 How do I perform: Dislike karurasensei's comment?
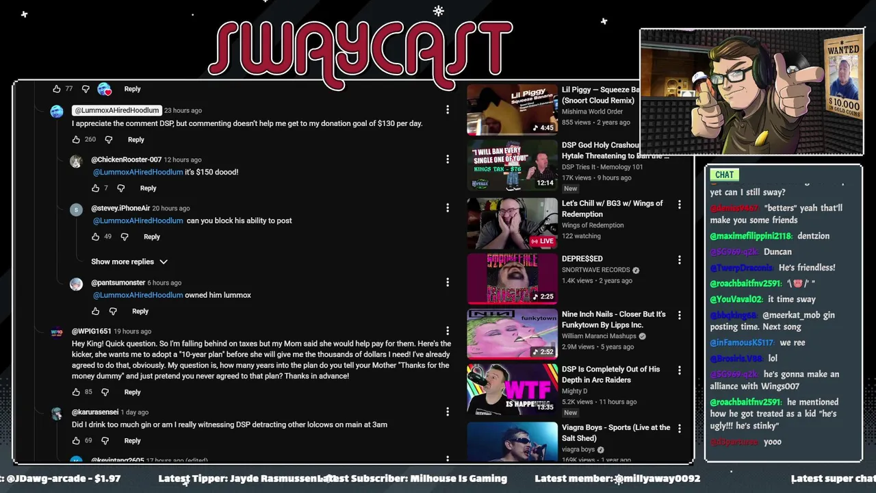pyautogui.click(x=105, y=441)
